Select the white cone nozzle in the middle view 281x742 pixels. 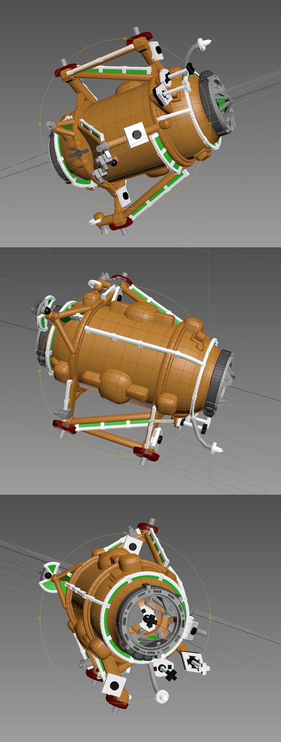pyautogui.click(x=216, y=448)
